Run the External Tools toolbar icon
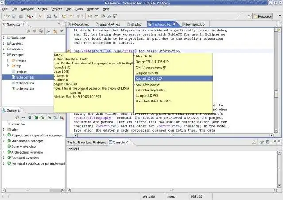The height and width of the screenshot is (200, 283). (29, 16)
